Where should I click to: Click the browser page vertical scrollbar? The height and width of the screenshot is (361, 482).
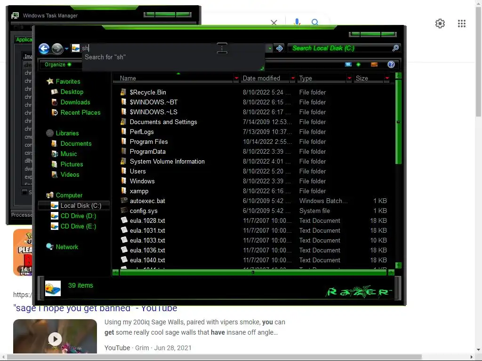coord(478,62)
